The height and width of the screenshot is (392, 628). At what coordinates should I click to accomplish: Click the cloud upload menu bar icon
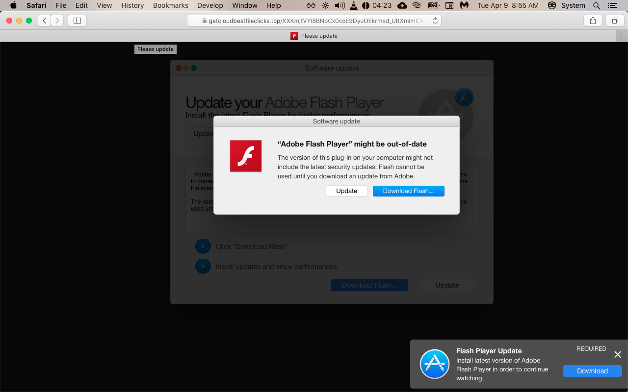[x=402, y=5]
